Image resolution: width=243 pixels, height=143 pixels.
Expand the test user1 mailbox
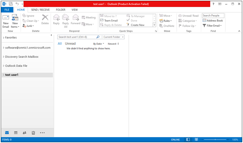[3, 75]
